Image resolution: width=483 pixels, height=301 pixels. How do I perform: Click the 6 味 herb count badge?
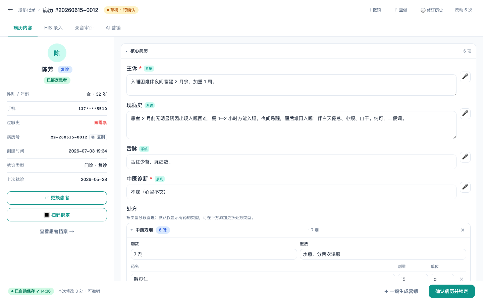coord(163,230)
